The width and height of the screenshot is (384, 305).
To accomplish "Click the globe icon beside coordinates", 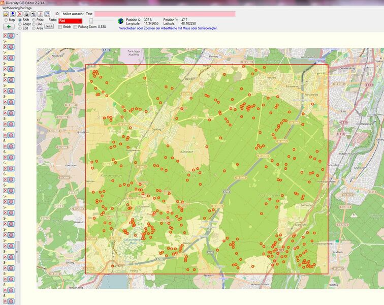I will [120, 21].
